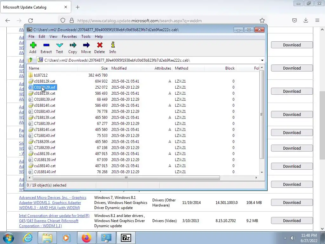
Task: Click the up-folder icon beside address bar
Action: point(30,60)
